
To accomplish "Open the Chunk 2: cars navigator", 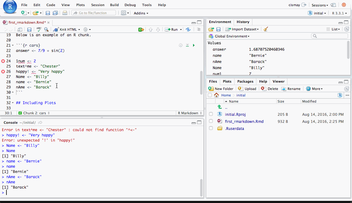I will pos(34,113).
